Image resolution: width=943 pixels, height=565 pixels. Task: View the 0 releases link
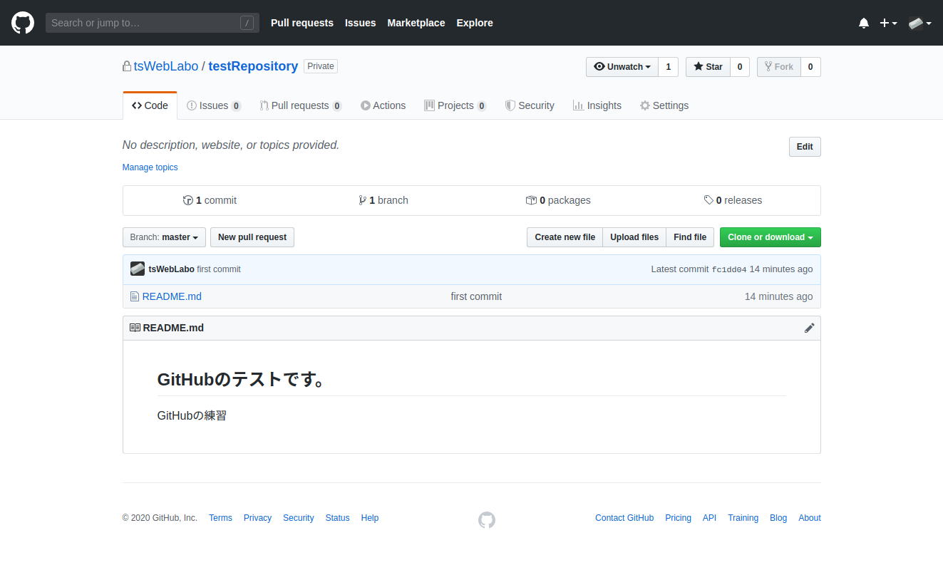pyautogui.click(x=733, y=200)
